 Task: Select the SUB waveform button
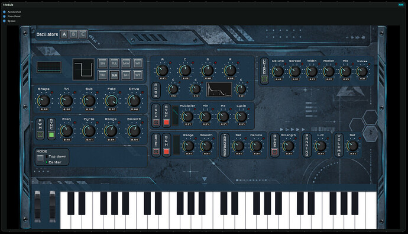[114, 75]
